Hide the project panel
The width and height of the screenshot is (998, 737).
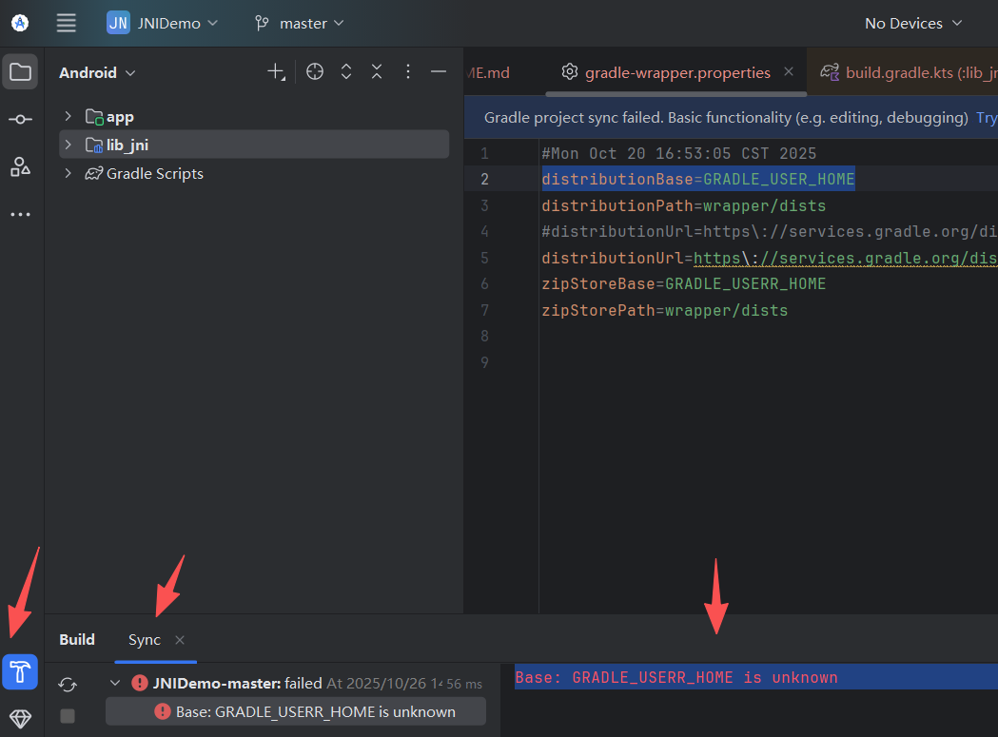coord(439,71)
